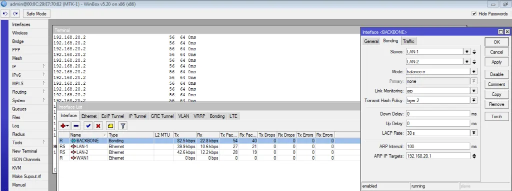Click the Apply button

(x=496, y=62)
